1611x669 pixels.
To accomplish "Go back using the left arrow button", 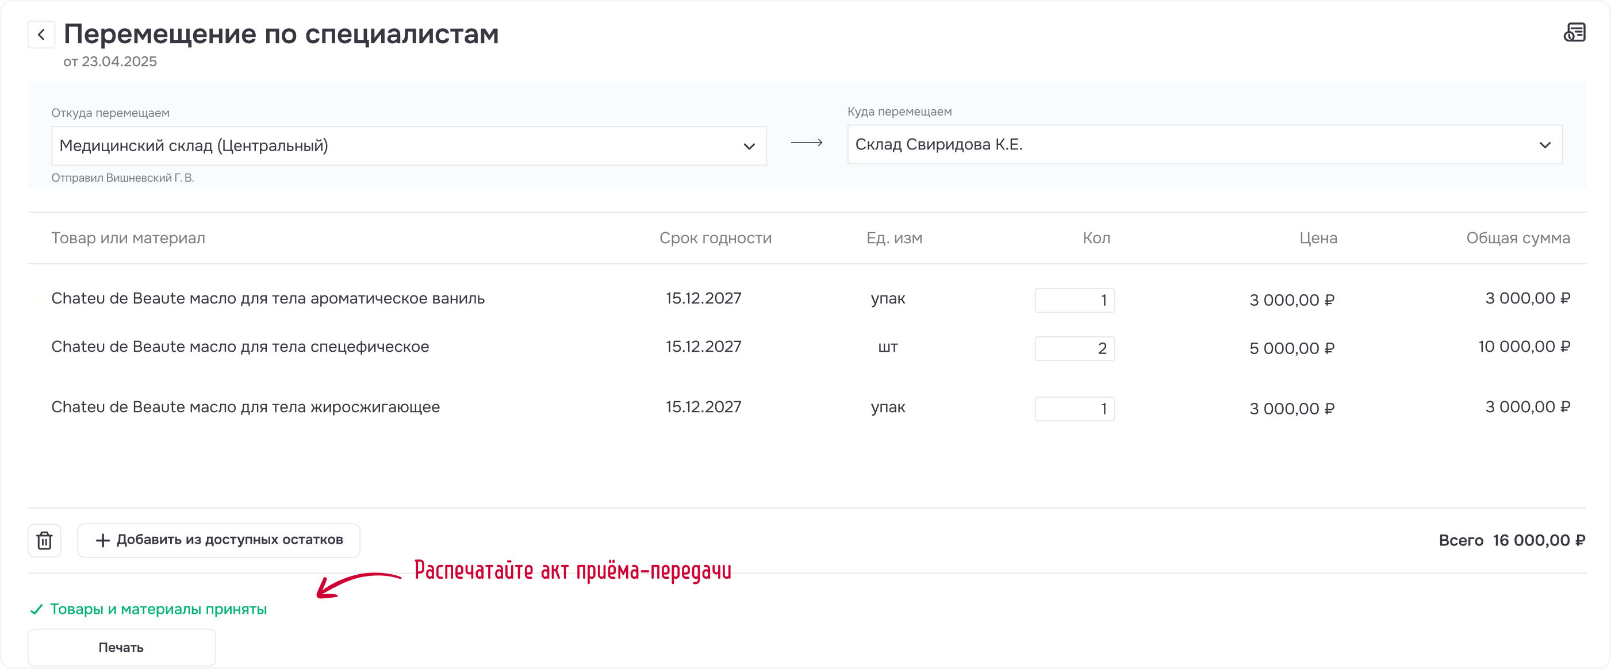I will click(41, 34).
